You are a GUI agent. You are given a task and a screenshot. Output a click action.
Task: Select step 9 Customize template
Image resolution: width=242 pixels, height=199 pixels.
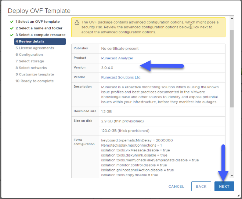pos(35,74)
